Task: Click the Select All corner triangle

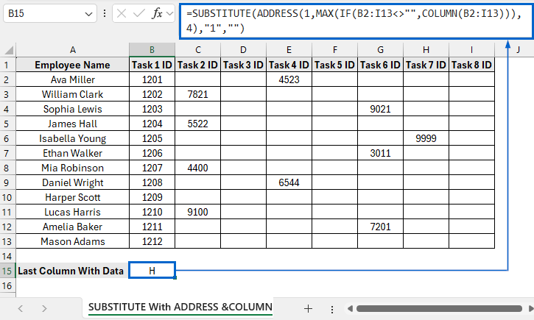Action: [8, 49]
